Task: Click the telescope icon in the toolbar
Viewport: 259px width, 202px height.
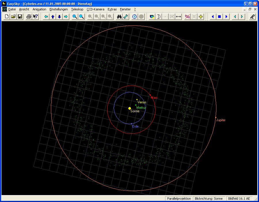Action: click(252, 17)
